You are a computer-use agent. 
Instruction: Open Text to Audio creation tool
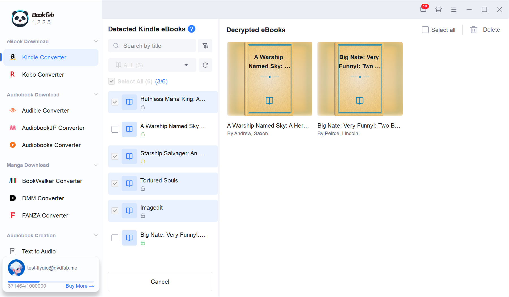[39, 251]
